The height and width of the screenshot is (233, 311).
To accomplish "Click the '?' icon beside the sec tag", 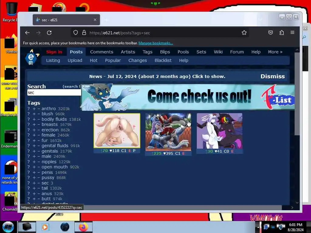I will 29,183.
